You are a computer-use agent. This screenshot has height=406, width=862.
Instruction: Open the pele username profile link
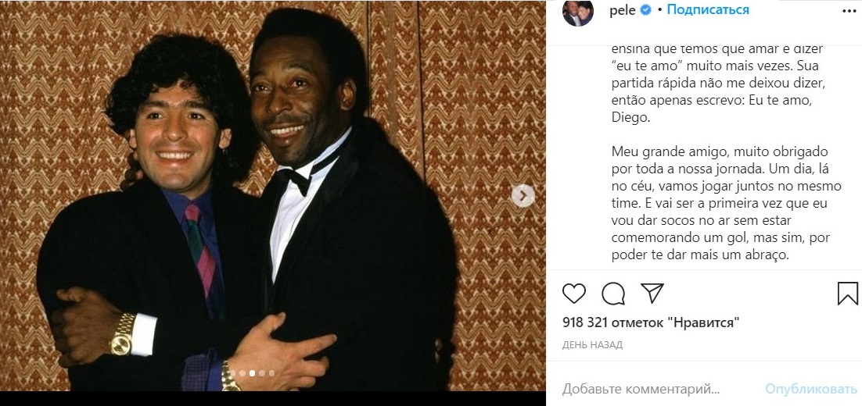click(x=623, y=10)
